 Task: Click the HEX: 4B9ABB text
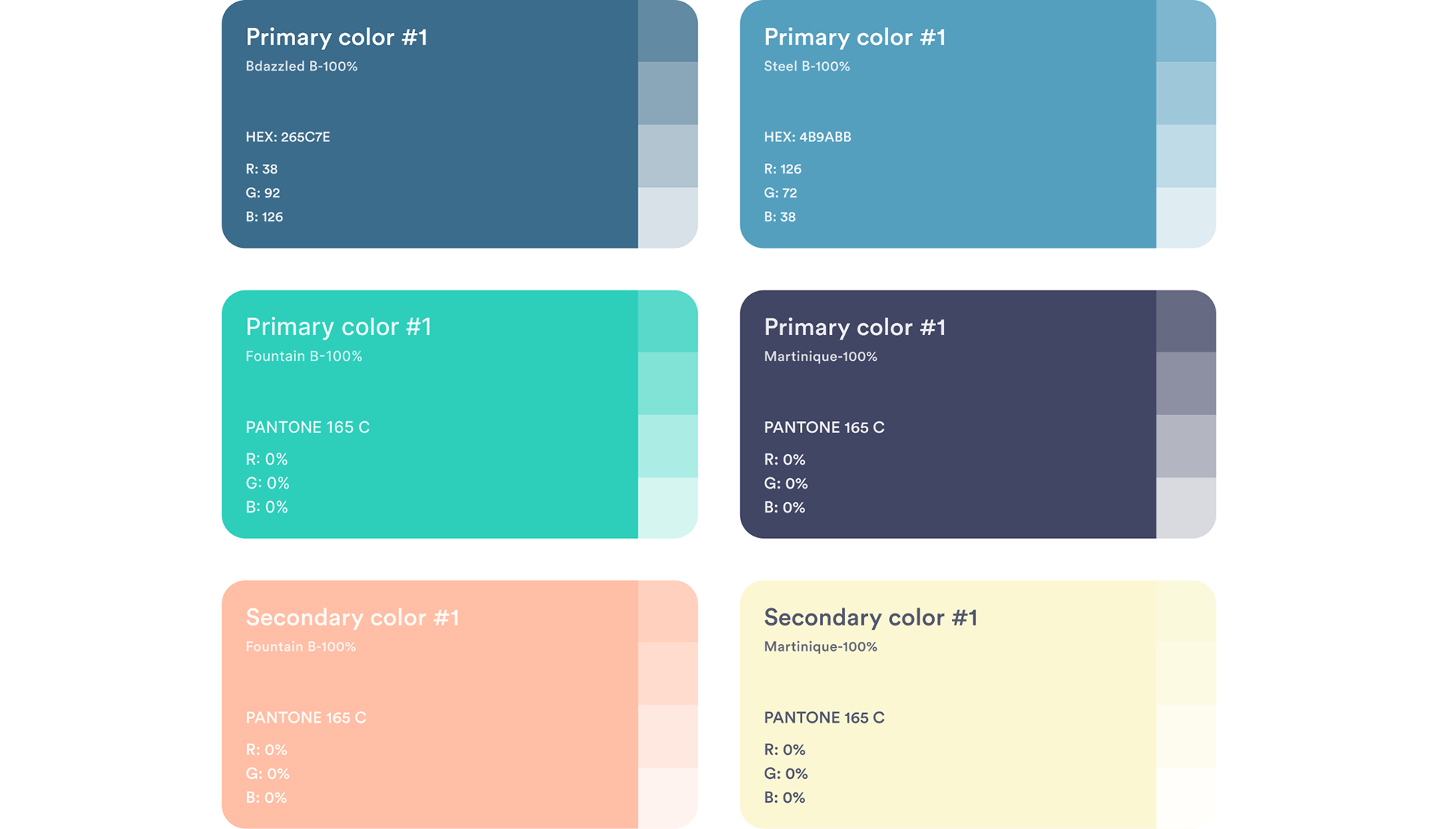pos(807,137)
